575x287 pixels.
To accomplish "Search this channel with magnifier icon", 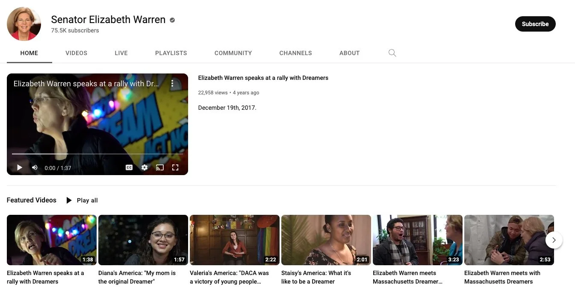I will point(392,53).
